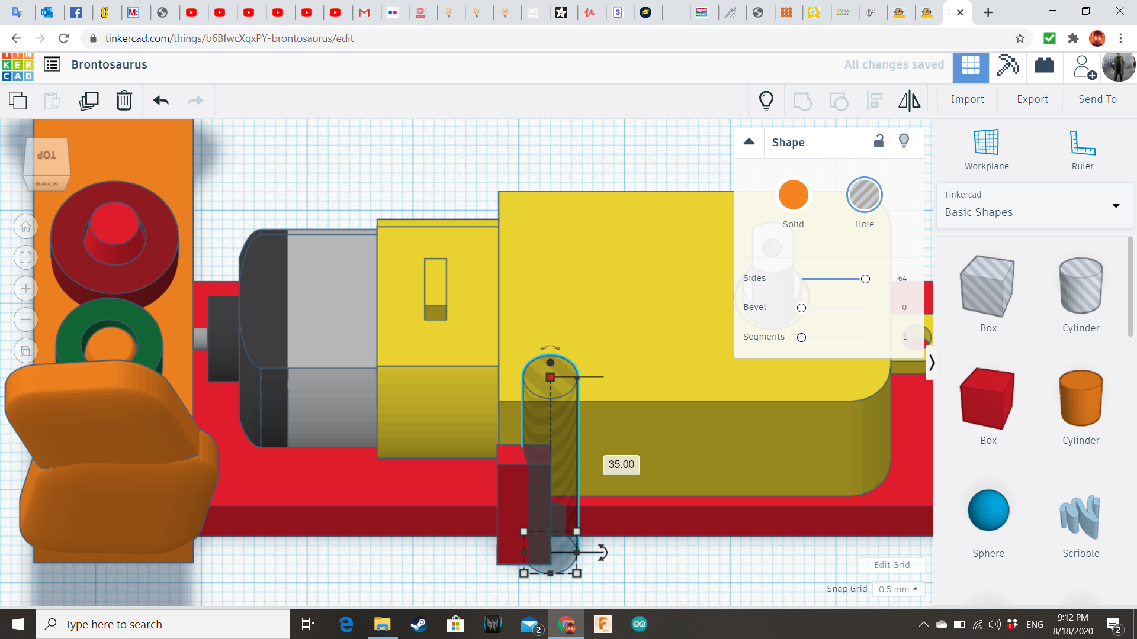1137x639 pixels.
Task: Click the Mirror tool icon
Action: pyautogui.click(x=909, y=101)
